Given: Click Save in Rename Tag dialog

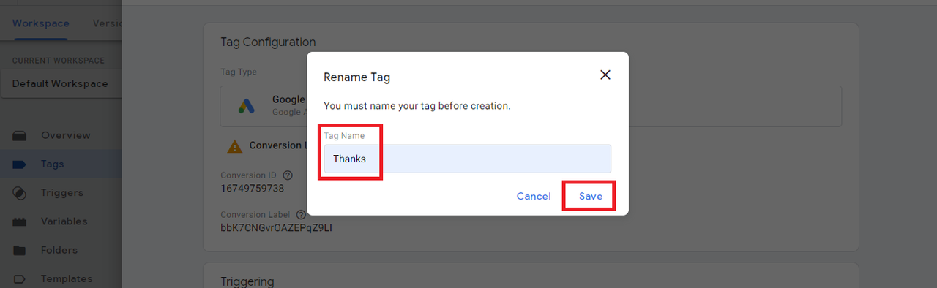Looking at the screenshot, I should point(590,196).
